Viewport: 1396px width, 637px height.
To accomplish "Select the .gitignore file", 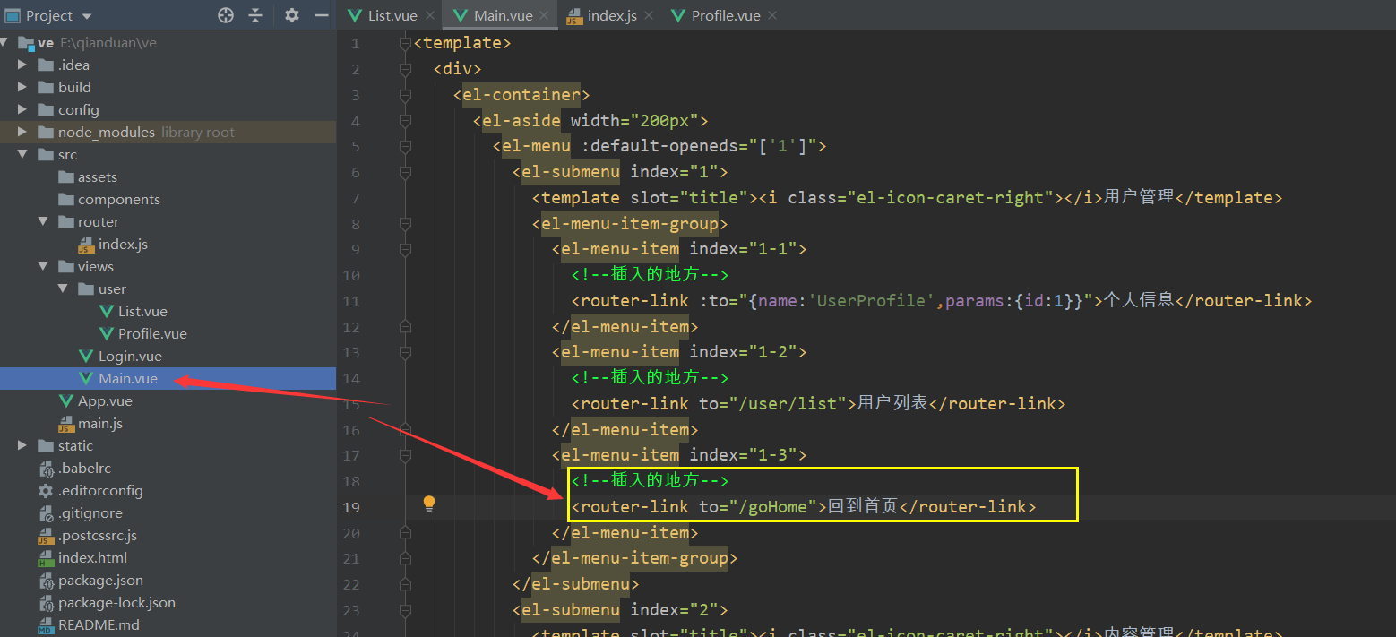I will [80, 512].
